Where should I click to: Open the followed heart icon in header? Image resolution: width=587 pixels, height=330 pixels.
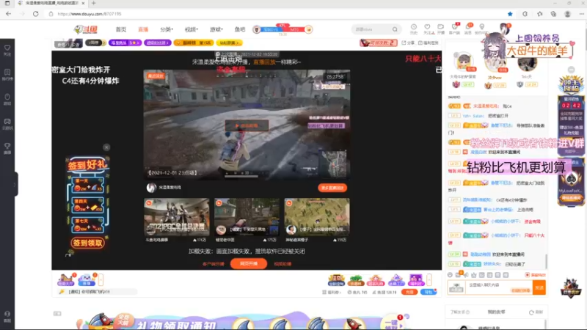click(427, 29)
